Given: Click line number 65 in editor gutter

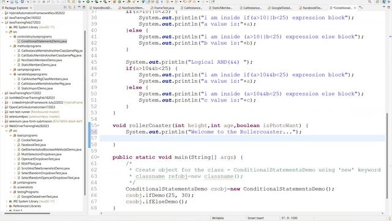Looking at the screenshot, I should pos(94,188).
